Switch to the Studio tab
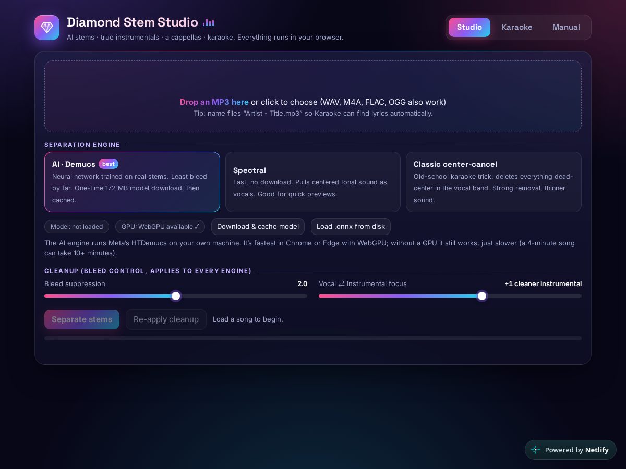This screenshot has width=626, height=469. (469, 27)
